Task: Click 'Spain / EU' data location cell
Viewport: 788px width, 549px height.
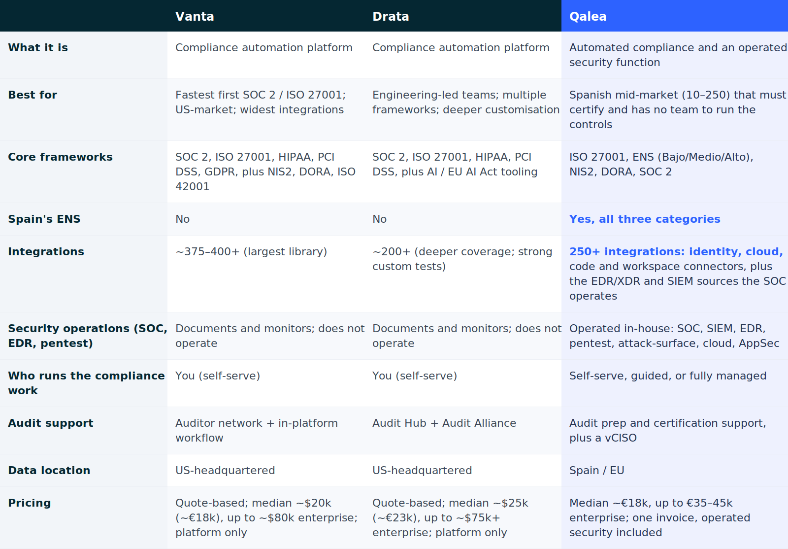Action: click(x=597, y=470)
